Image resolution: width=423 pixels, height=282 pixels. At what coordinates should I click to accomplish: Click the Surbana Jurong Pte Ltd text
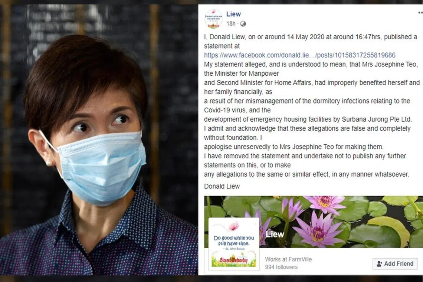coord(377,119)
